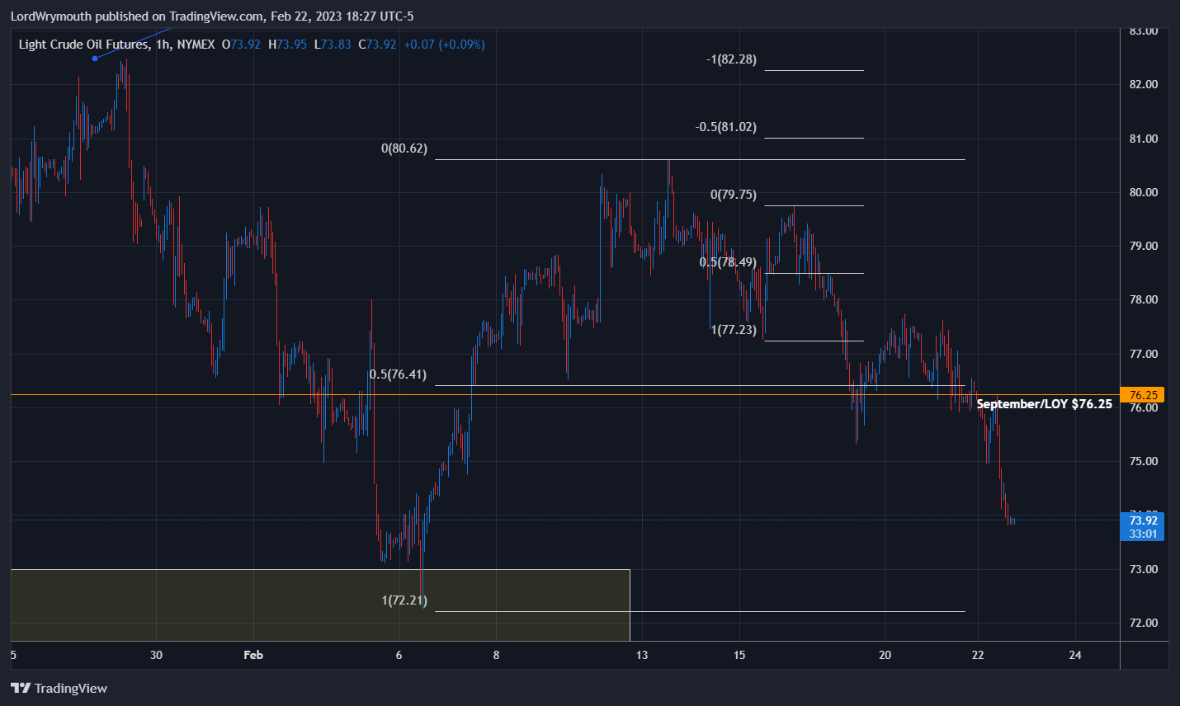
Task: Click 77.00 on the price axis
Action: click(1144, 354)
